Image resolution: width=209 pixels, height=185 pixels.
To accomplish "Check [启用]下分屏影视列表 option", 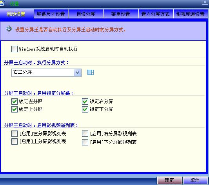I will [85, 142].
